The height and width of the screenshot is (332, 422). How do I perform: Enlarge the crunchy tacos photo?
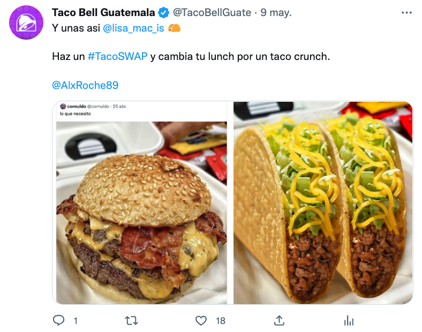tap(323, 203)
